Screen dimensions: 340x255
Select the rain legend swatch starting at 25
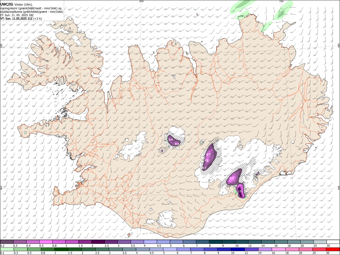[x=320, y=249]
